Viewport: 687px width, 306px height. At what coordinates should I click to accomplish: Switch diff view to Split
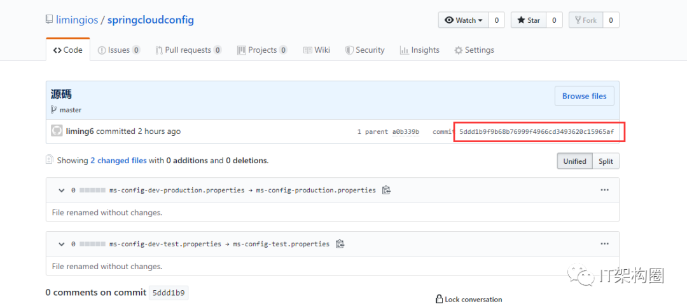606,161
